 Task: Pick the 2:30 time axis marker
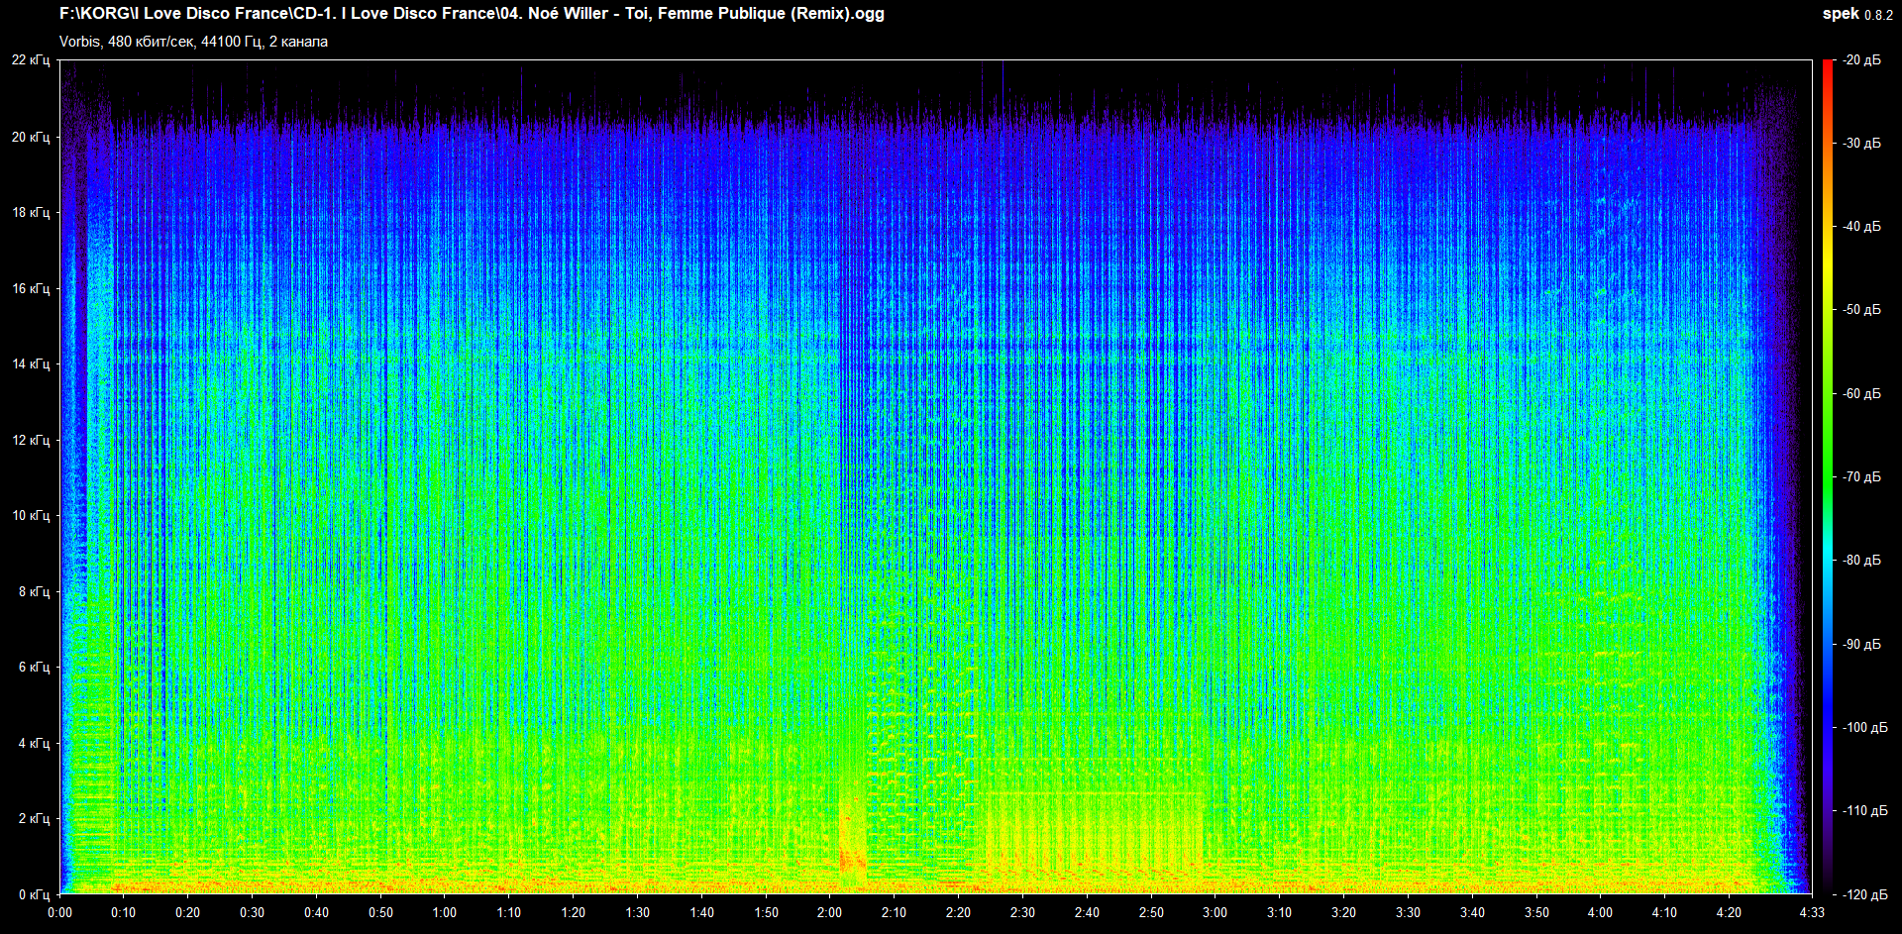(x=1022, y=912)
